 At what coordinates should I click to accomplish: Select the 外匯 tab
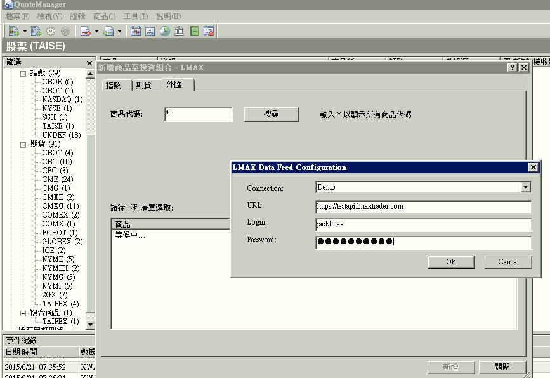coord(178,84)
